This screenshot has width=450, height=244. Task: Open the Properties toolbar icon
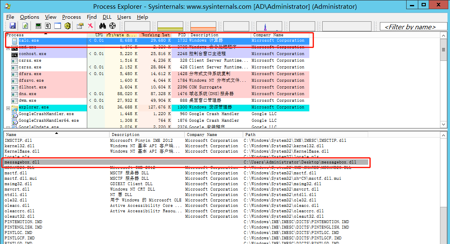pos(80,26)
